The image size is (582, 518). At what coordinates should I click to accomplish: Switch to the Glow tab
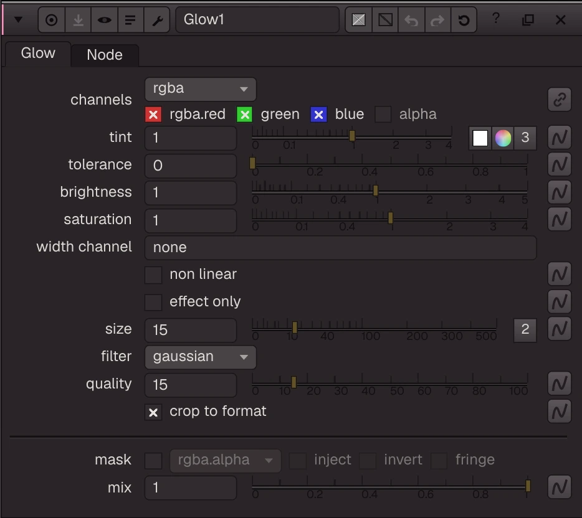[38, 54]
